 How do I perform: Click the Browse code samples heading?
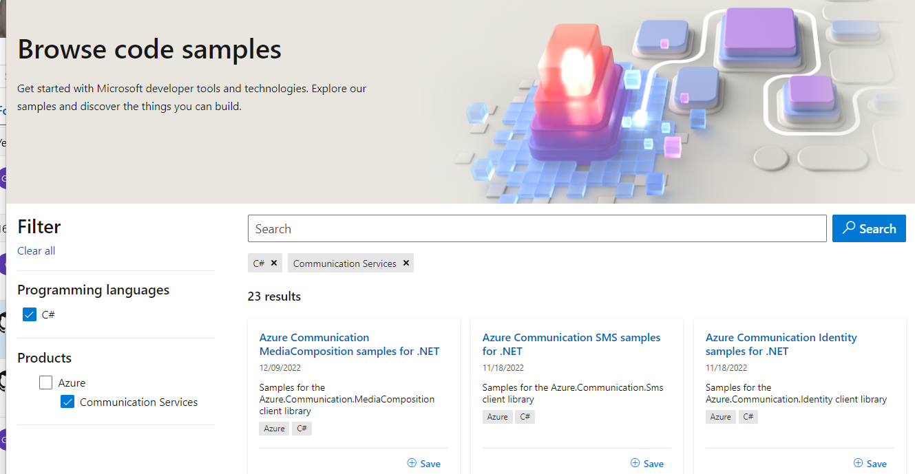149,50
